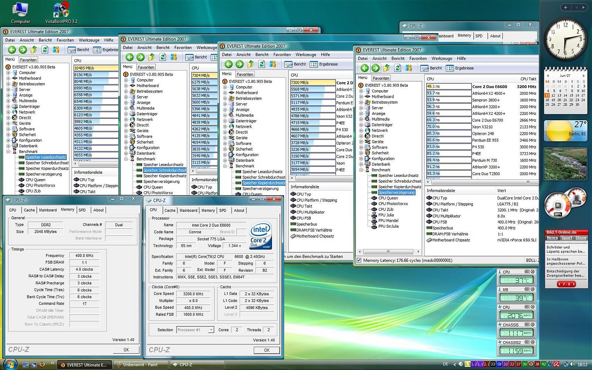
Task: Click the Wert column header in the Informationsliste
Action: [x=502, y=191]
